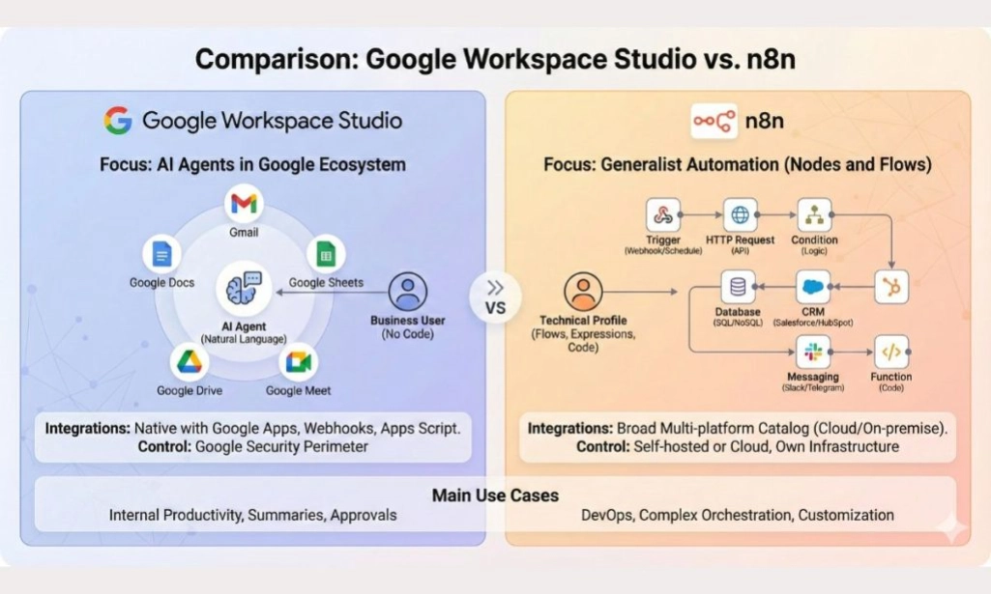This screenshot has width=991, height=594.
Task: Click 'Focus: Generalist Automation (Nodes and Flows)'
Action: point(738,164)
